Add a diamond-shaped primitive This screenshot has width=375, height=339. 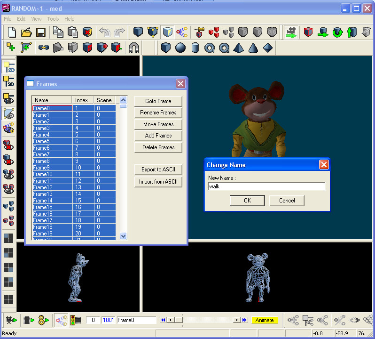pos(268,48)
